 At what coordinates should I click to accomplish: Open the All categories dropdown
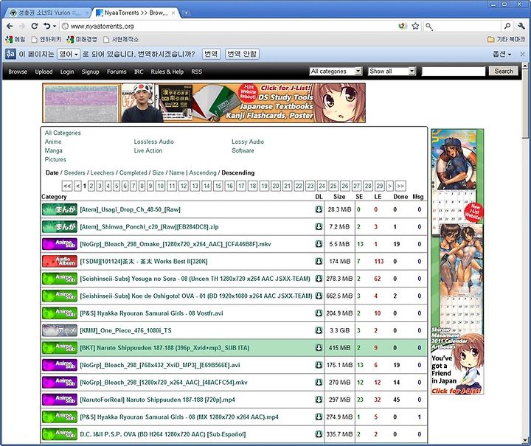pyautogui.click(x=336, y=72)
